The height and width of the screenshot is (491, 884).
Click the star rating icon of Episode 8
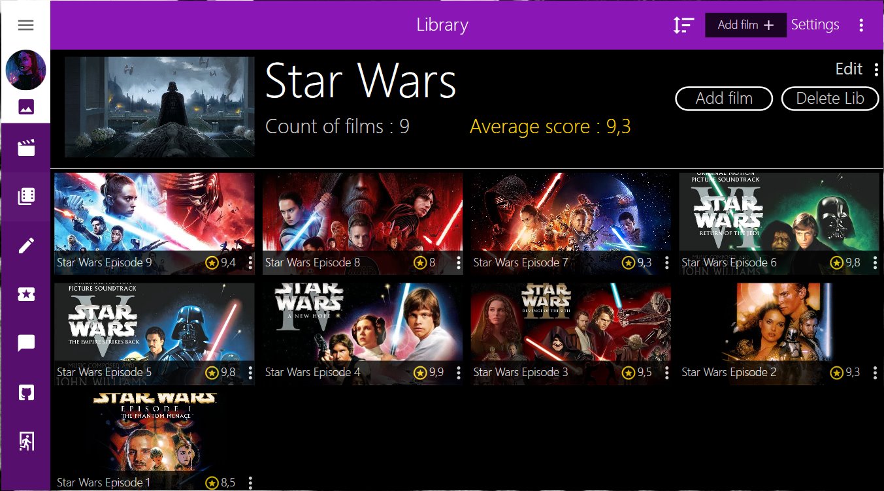420,262
